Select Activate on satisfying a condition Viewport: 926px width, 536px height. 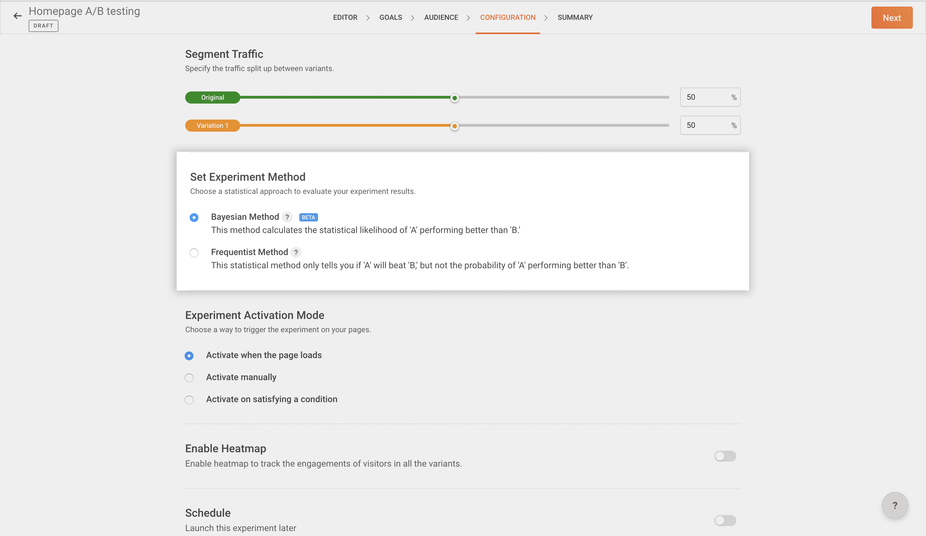189,400
